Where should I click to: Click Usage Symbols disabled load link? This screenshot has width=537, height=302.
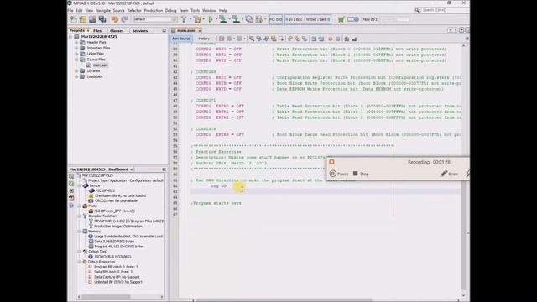coord(128,237)
